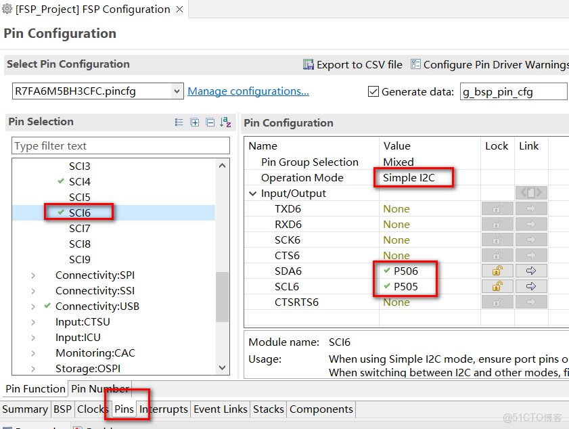This screenshot has height=429, width=569.
Task: Click the pin filter text field
Action: pos(120,146)
